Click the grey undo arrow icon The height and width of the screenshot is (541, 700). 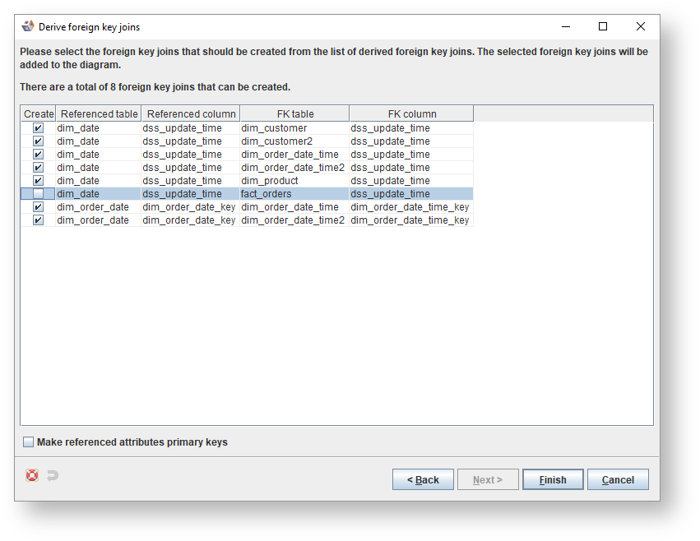[53, 475]
